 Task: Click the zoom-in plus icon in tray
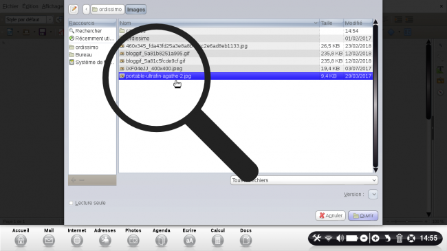point(375,238)
